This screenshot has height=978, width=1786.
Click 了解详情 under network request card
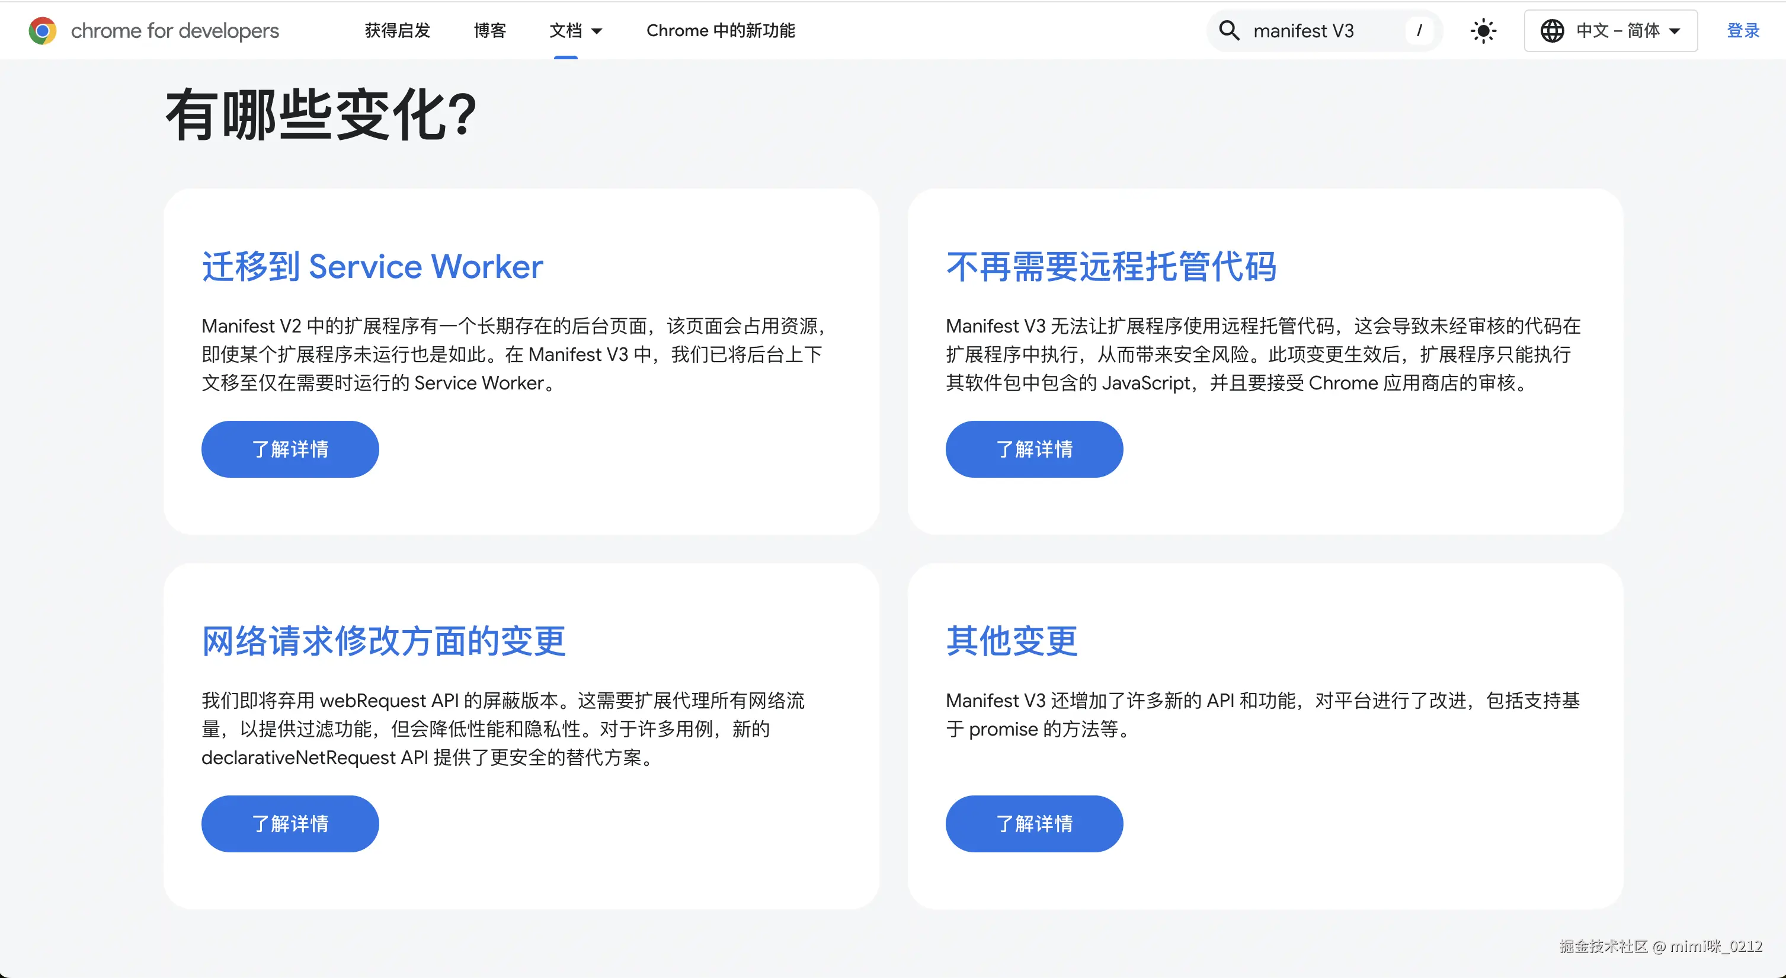coord(290,823)
